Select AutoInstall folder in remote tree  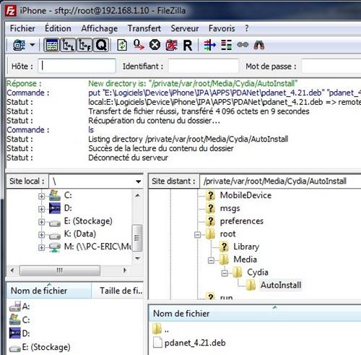click(281, 285)
